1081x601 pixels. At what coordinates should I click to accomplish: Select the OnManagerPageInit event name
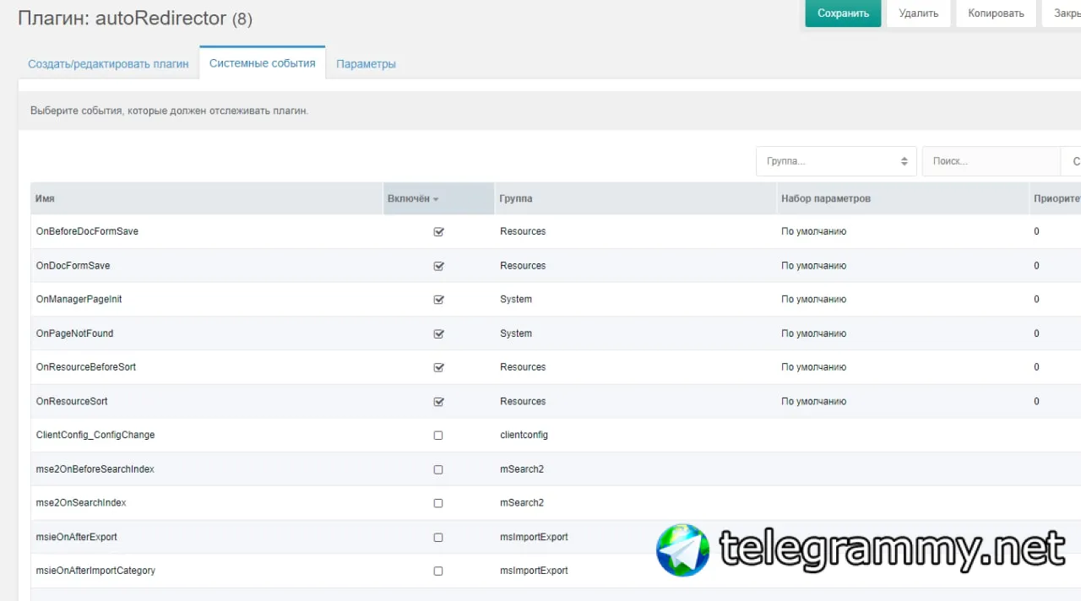pyautogui.click(x=79, y=300)
